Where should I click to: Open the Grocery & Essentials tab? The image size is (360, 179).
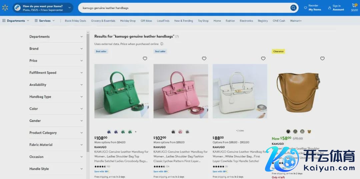click(103, 21)
